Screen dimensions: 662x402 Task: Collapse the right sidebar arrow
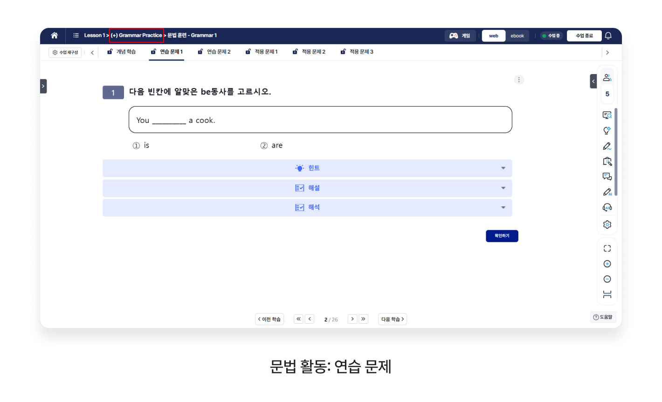coord(593,81)
